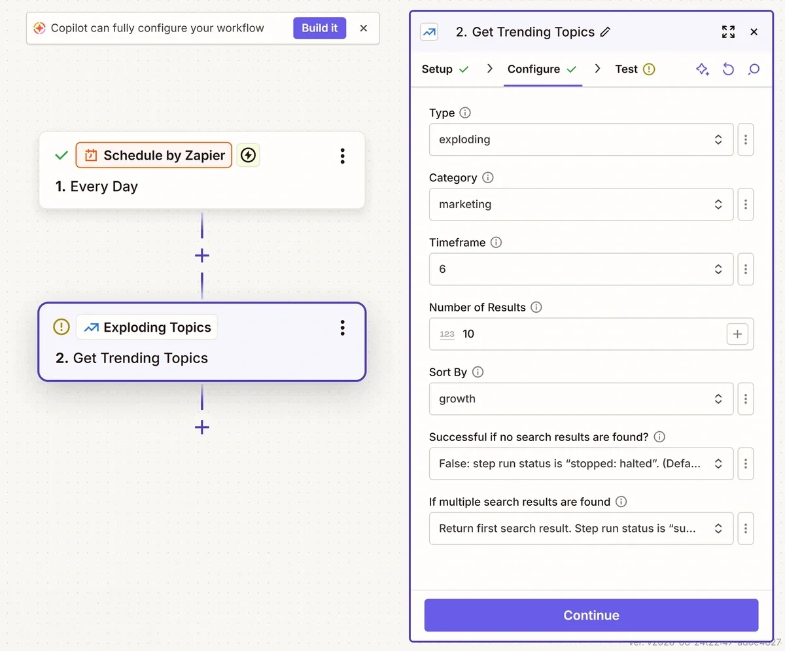Click the Number of Results input field

pyautogui.click(x=591, y=334)
